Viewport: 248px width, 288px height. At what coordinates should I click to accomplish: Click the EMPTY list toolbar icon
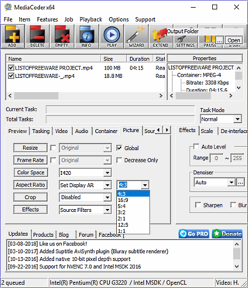pos(62,36)
